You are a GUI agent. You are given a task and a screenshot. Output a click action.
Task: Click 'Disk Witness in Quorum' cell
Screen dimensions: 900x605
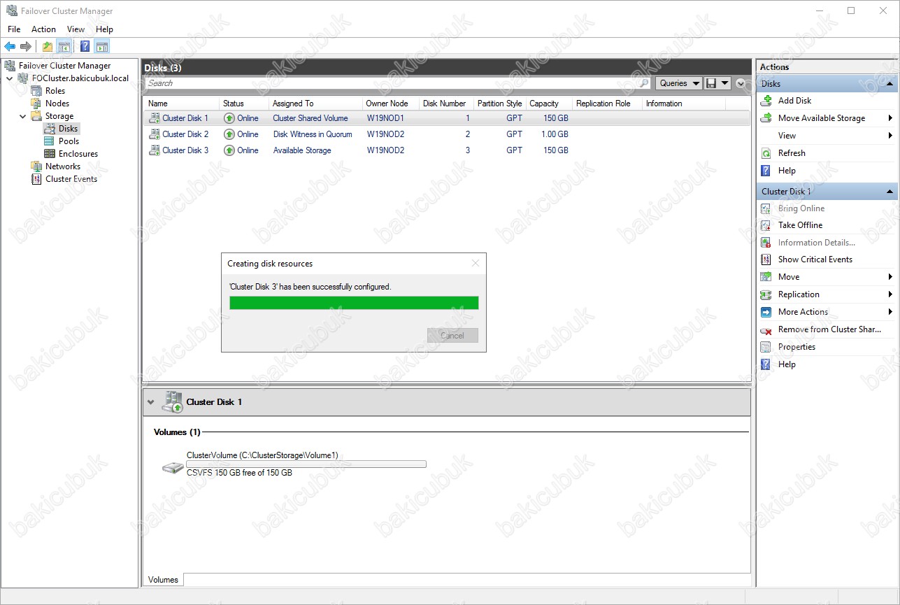pos(313,134)
